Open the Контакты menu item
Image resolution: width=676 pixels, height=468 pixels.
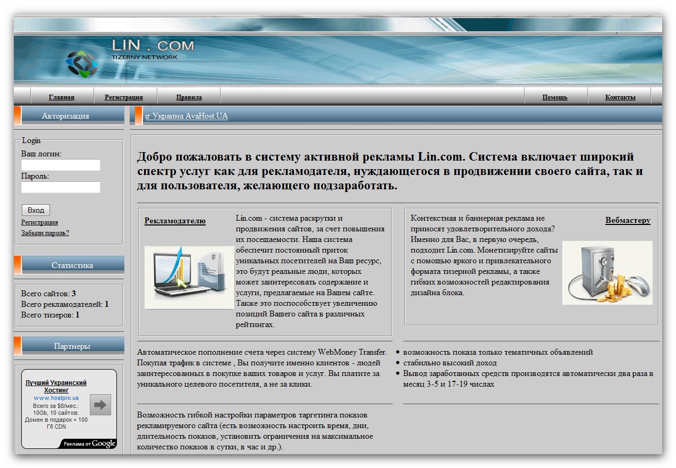tap(620, 97)
